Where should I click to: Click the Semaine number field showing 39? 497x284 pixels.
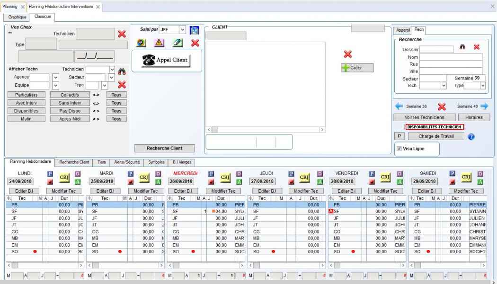coord(479,78)
